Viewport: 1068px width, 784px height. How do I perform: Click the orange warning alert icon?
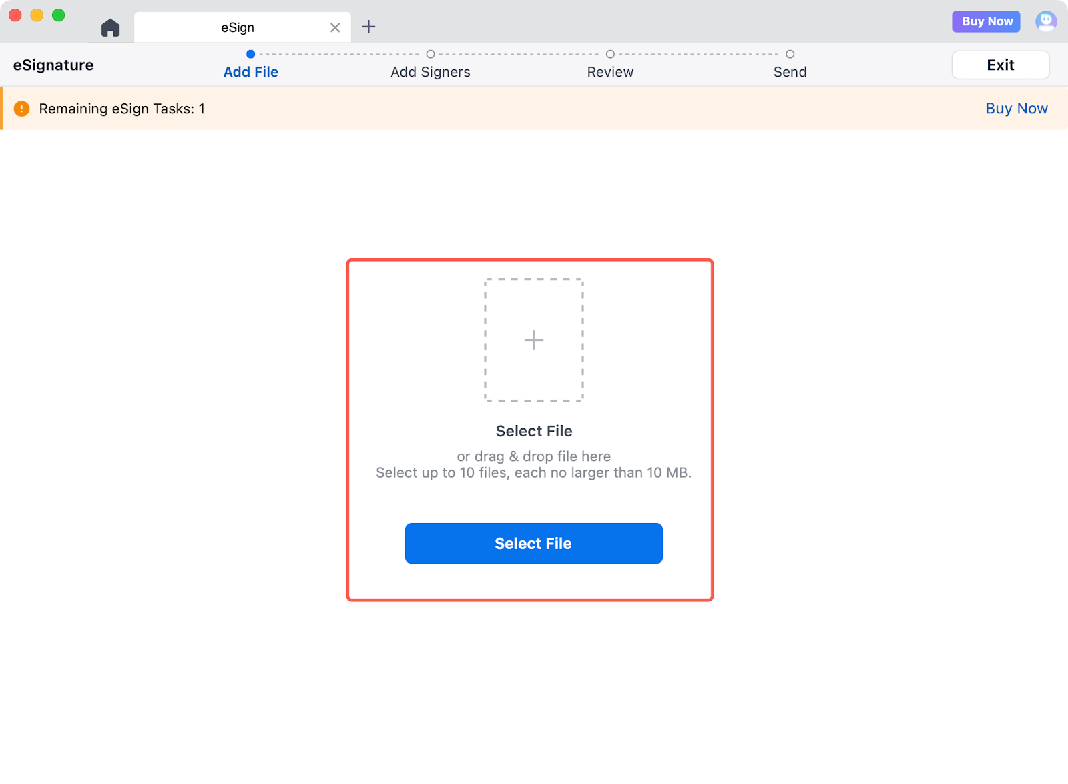(22, 109)
